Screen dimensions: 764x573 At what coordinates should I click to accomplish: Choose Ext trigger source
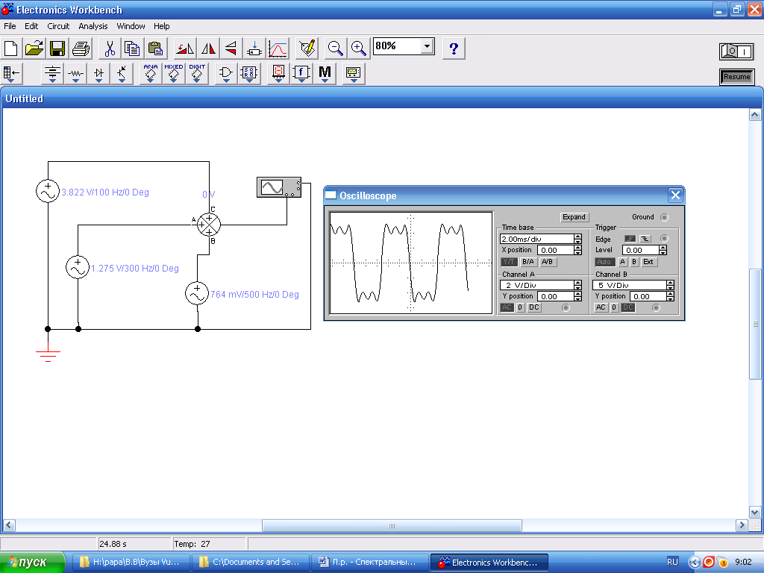[x=648, y=262]
